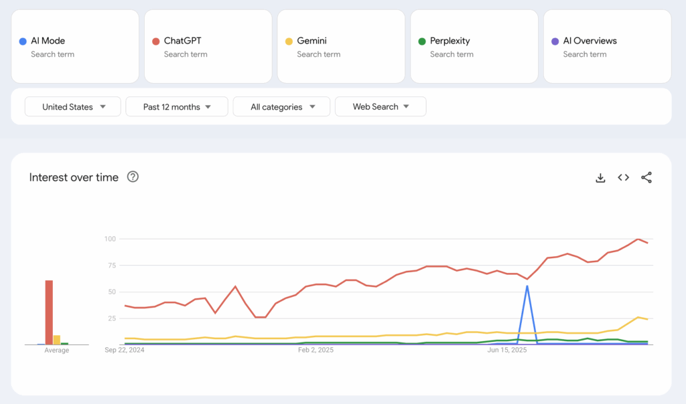Open the All categories dropdown
Screen dimensions: 686x404
[281, 107]
